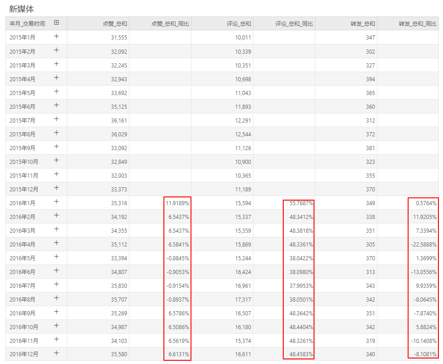Expand the 2016年12月 row

(56, 353)
